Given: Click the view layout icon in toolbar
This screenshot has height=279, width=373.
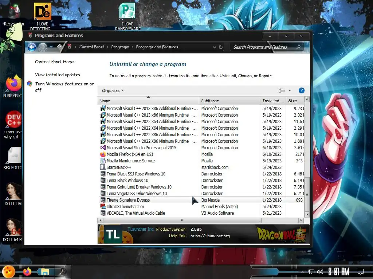Looking at the screenshot, I should click(x=282, y=90).
